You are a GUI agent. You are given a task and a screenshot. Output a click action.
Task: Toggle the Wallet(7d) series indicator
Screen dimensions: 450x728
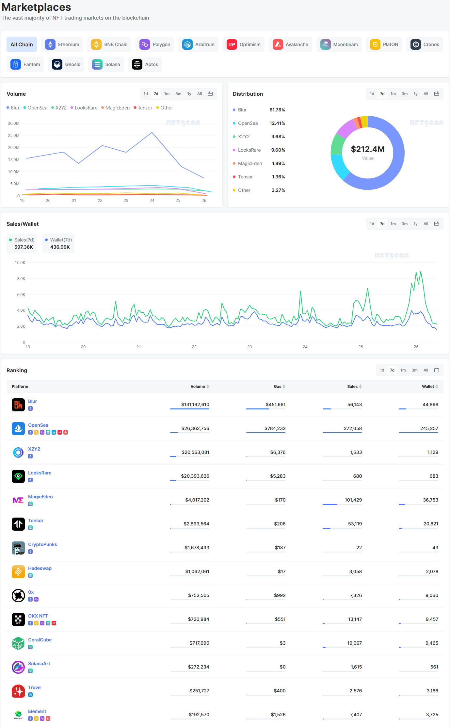[x=58, y=240]
